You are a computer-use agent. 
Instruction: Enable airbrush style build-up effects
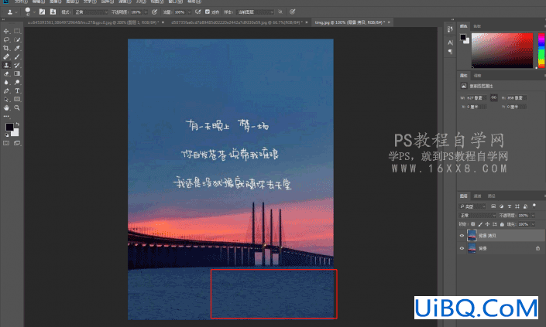pyautogui.click(x=197, y=12)
